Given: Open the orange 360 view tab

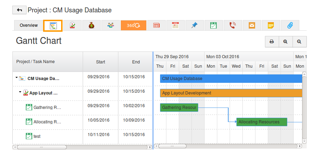Looking at the screenshot, I should coord(134,25).
